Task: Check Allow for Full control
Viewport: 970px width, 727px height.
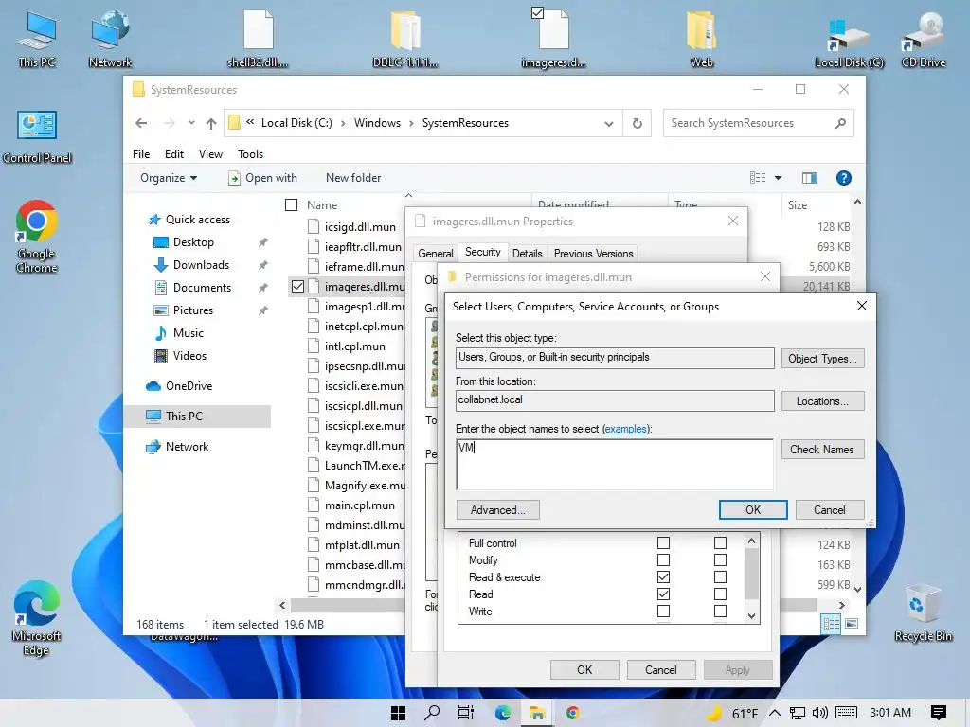Action: coord(663,542)
